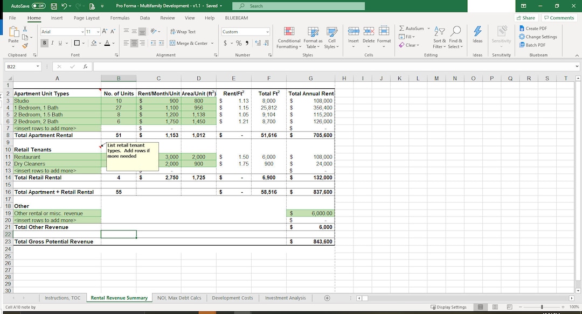Toggle Wrap Text on selection

coord(183,32)
